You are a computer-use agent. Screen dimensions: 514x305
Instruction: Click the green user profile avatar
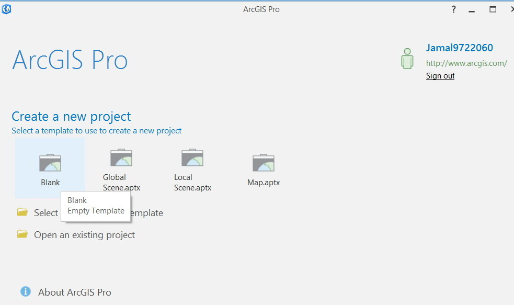pyautogui.click(x=407, y=59)
